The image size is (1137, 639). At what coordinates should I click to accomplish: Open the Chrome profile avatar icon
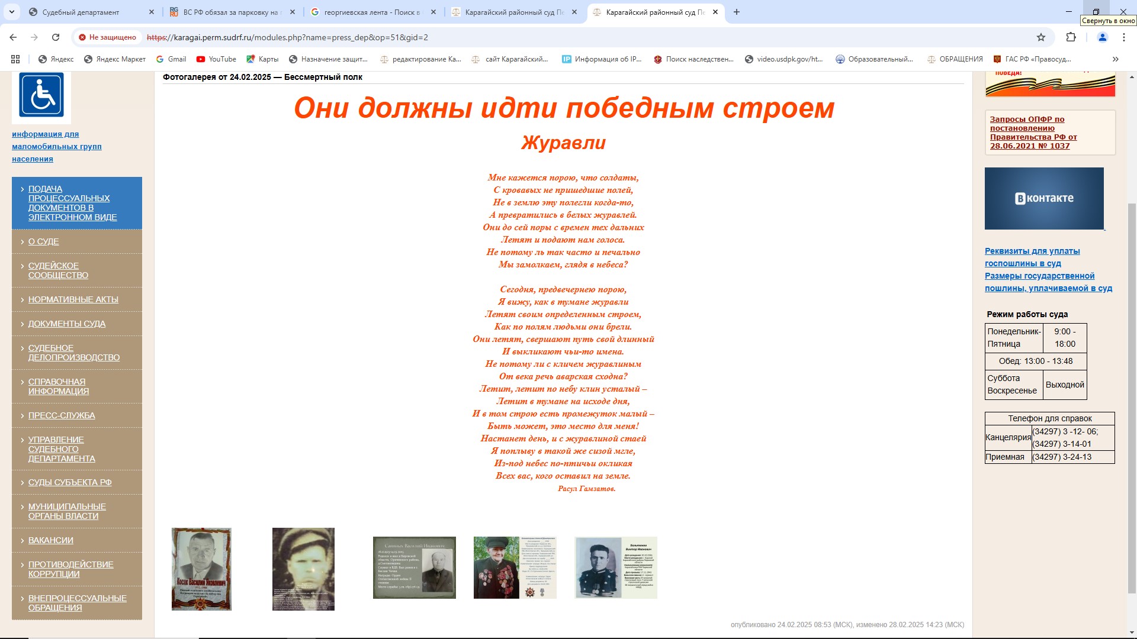[x=1102, y=37]
